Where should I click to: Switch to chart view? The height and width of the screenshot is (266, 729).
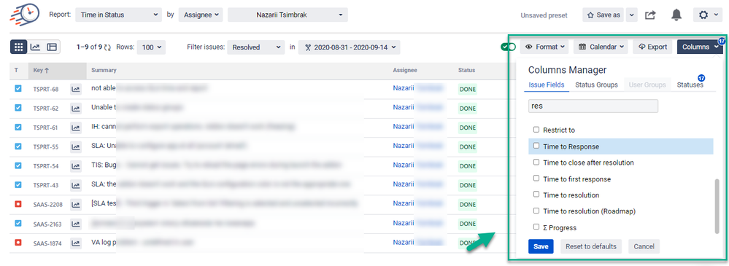point(35,47)
